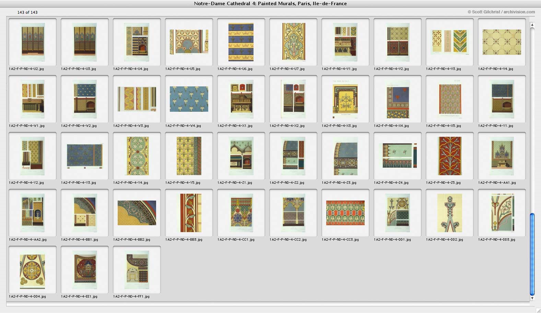
Task: Click the label 1A2-F-P-ND-4-CC2.jpg
Action: coord(288,240)
